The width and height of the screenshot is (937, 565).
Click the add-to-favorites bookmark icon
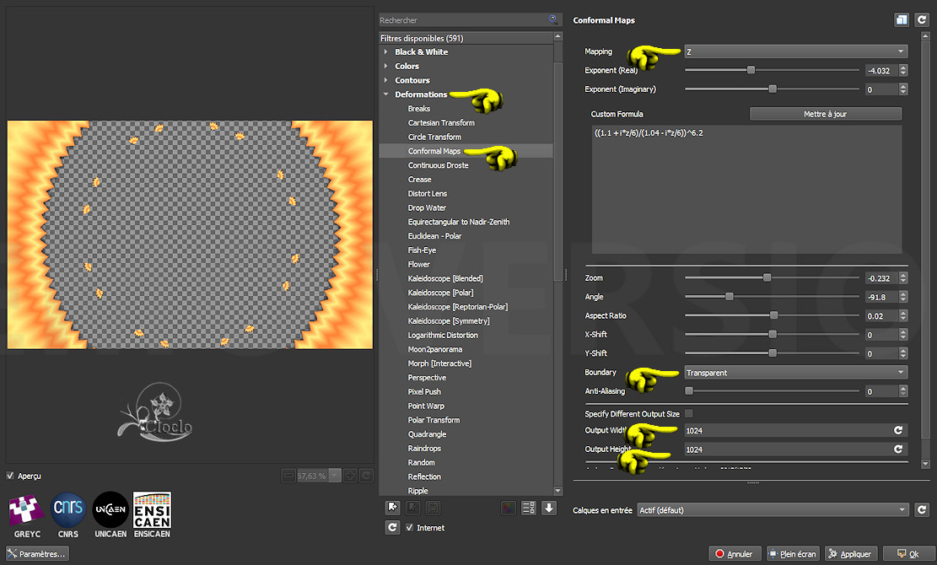(x=391, y=508)
